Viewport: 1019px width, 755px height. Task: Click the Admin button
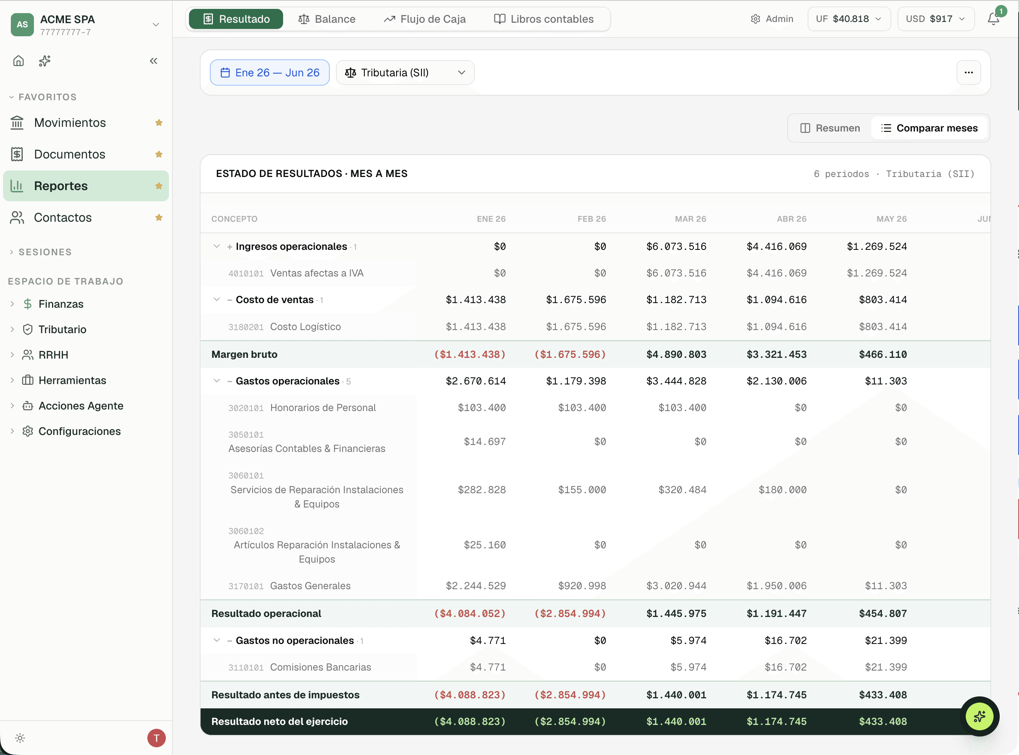[x=772, y=19]
